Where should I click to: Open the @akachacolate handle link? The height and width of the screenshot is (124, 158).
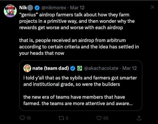pos(101,68)
